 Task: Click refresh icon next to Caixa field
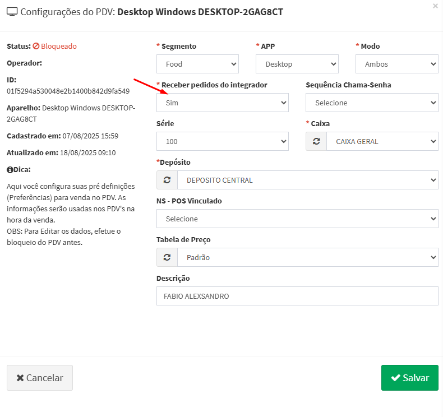point(316,142)
